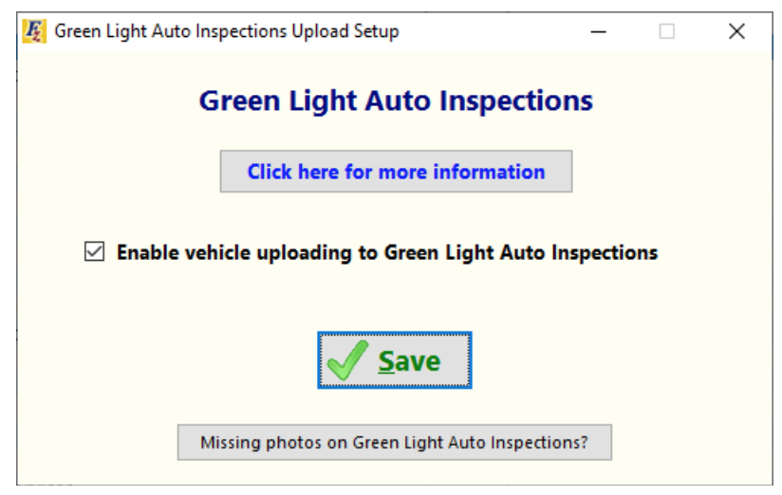The width and height of the screenshot is (782, 495).
Task: Minimize the Upload Setup window
Action: click(599, 31)
